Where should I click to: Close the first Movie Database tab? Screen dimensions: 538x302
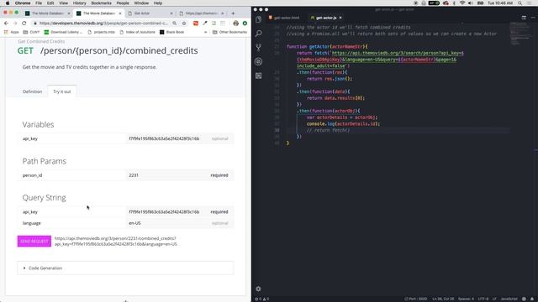click(x=69, y=13)
